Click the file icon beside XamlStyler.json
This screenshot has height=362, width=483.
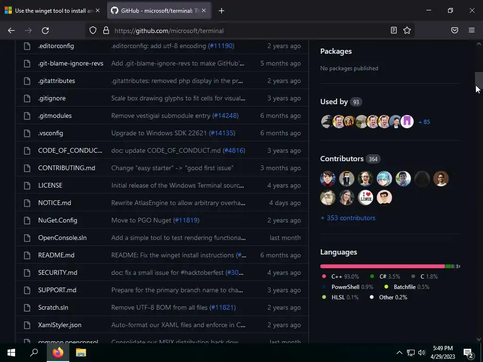27,325
